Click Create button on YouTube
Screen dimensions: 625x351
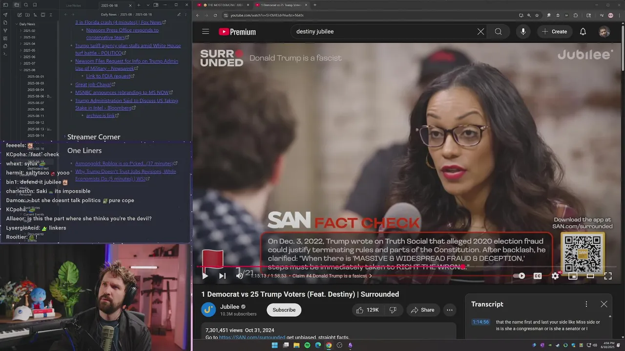coord(554,32)
